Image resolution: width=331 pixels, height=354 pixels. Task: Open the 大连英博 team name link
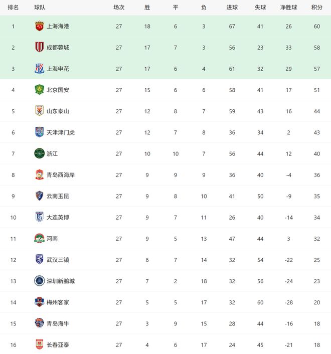pos(58,217)
